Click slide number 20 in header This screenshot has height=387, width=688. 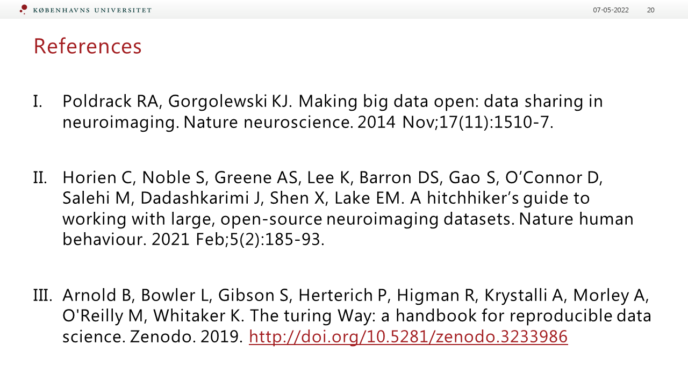point(650,10)
